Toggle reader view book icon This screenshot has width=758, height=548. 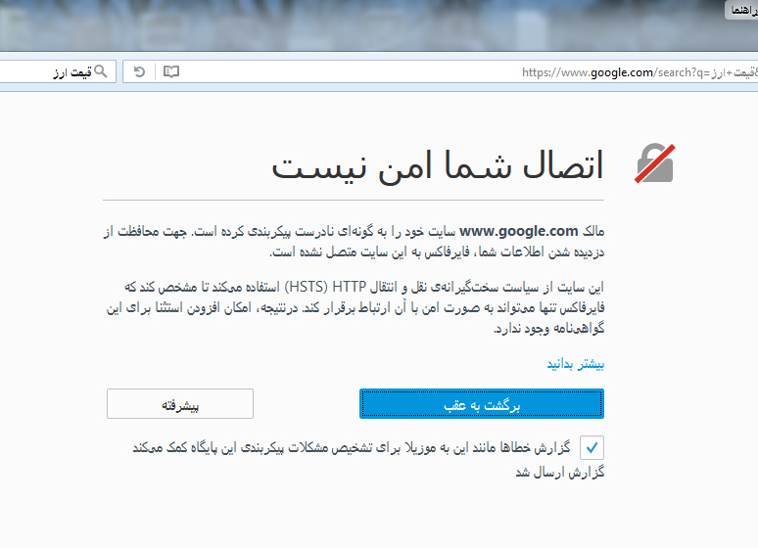click(171, 72)
